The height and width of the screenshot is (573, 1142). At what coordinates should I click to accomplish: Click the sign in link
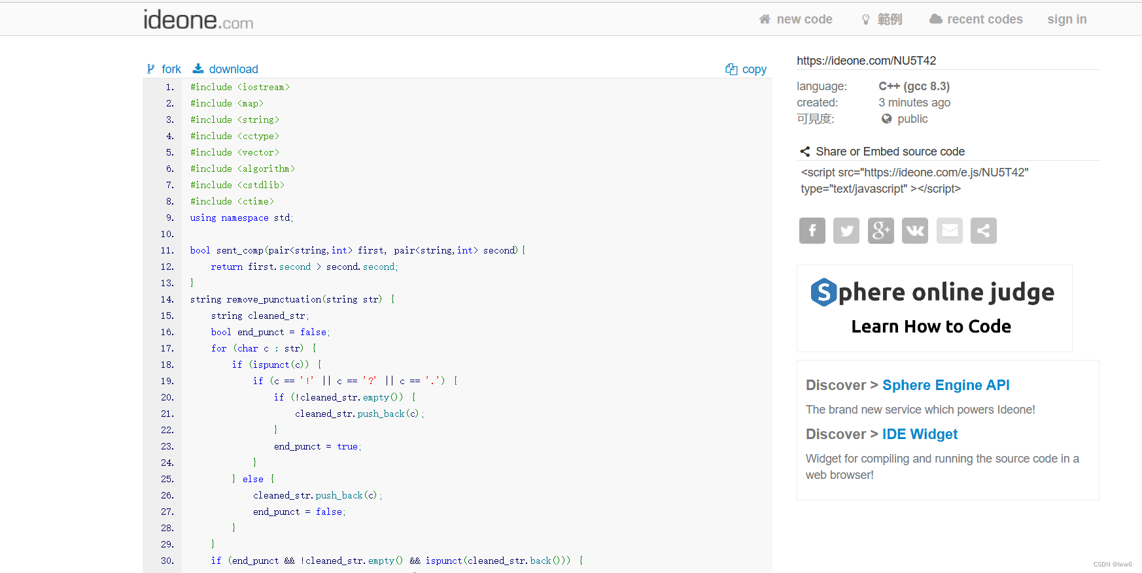(x=1067, y=20)
